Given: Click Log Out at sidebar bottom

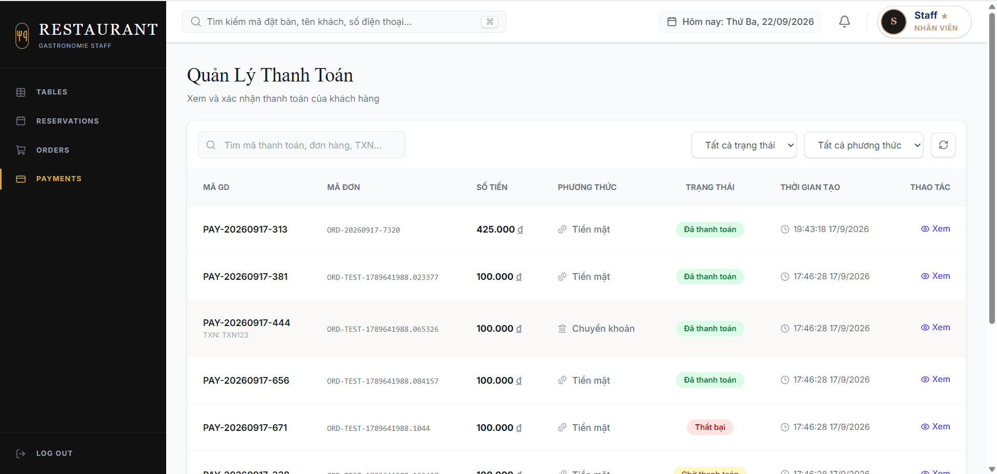Looking at the screenshot, I should coord(54,453).
